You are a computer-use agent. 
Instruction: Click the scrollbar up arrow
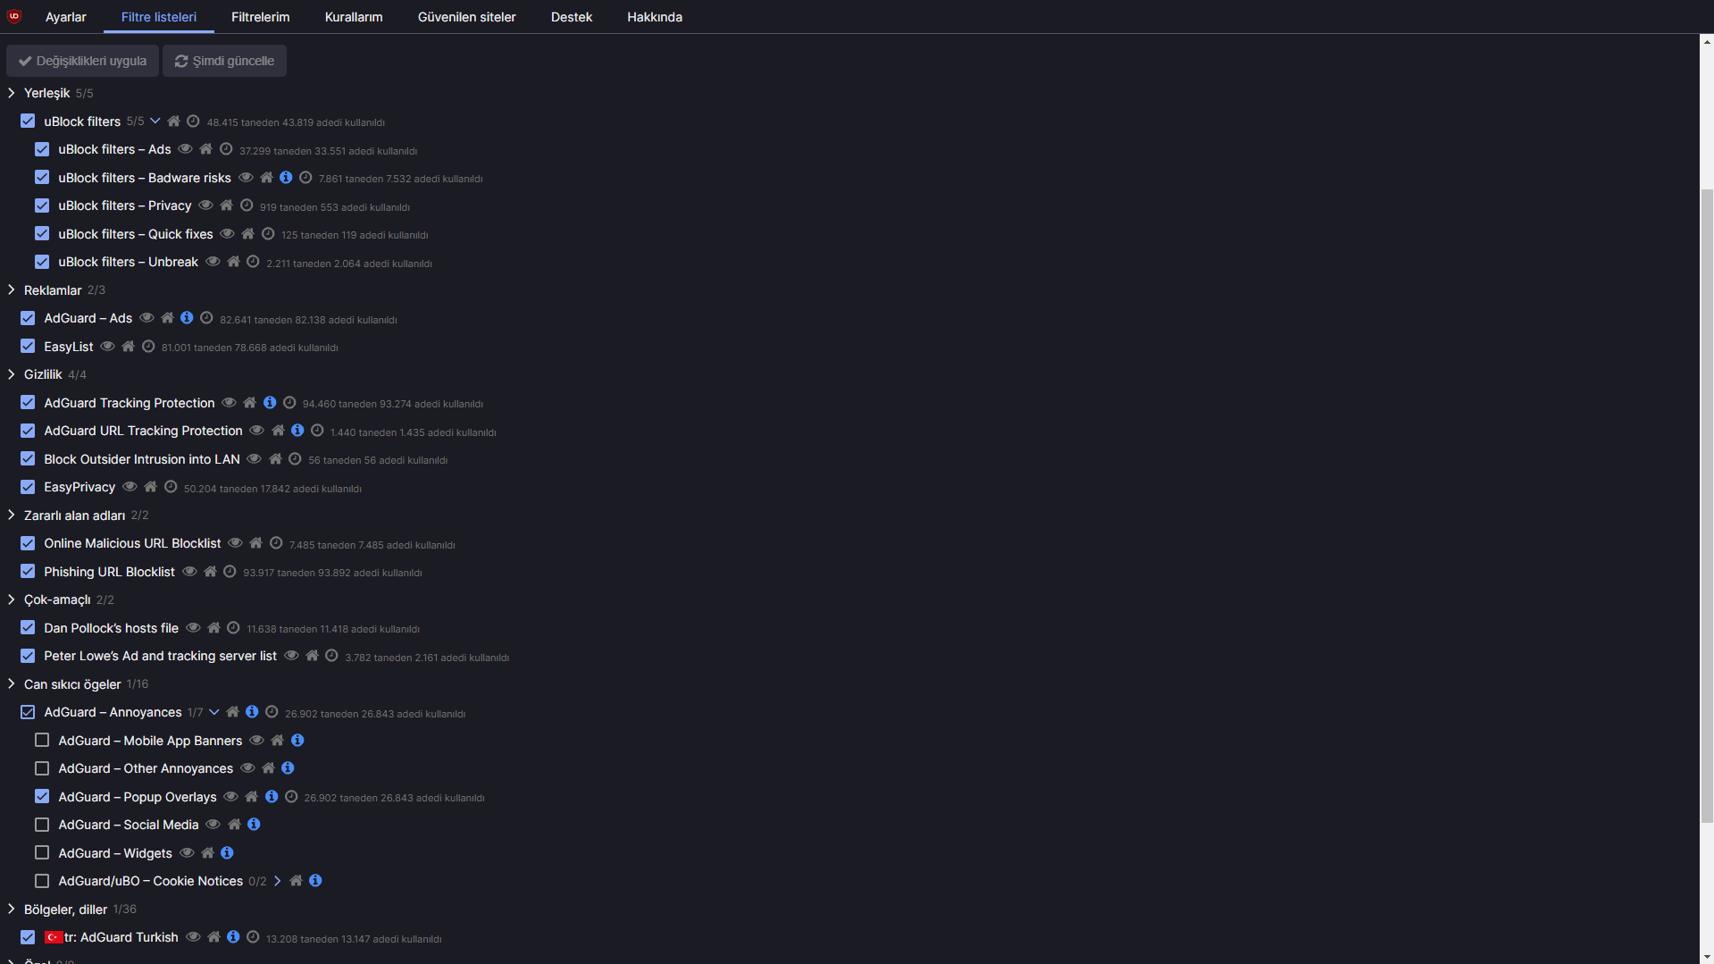pos(1707,41)
